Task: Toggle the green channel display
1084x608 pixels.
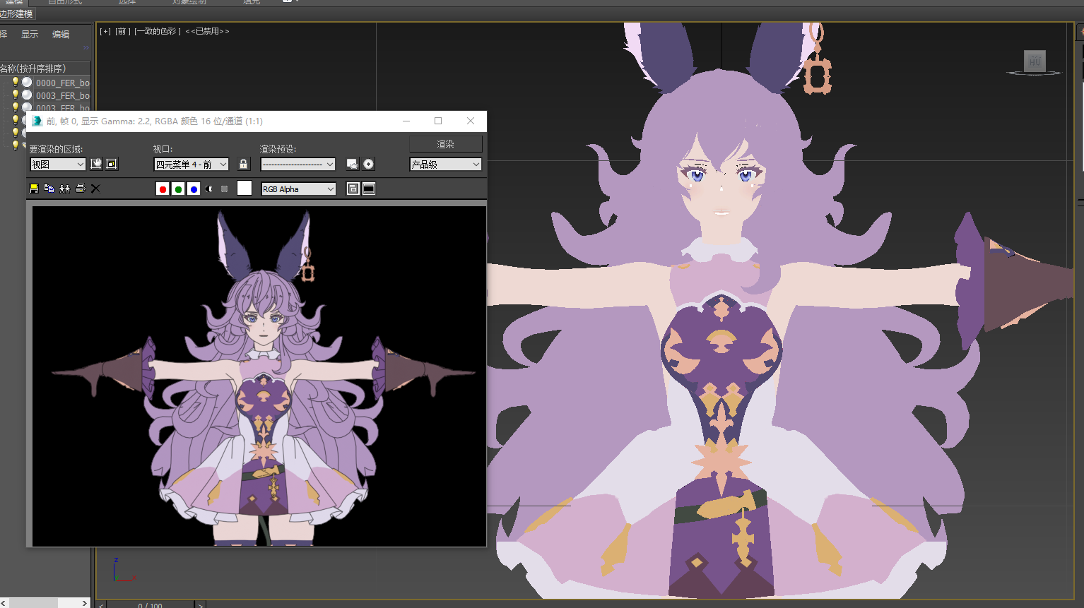Action: click(178, 189)
